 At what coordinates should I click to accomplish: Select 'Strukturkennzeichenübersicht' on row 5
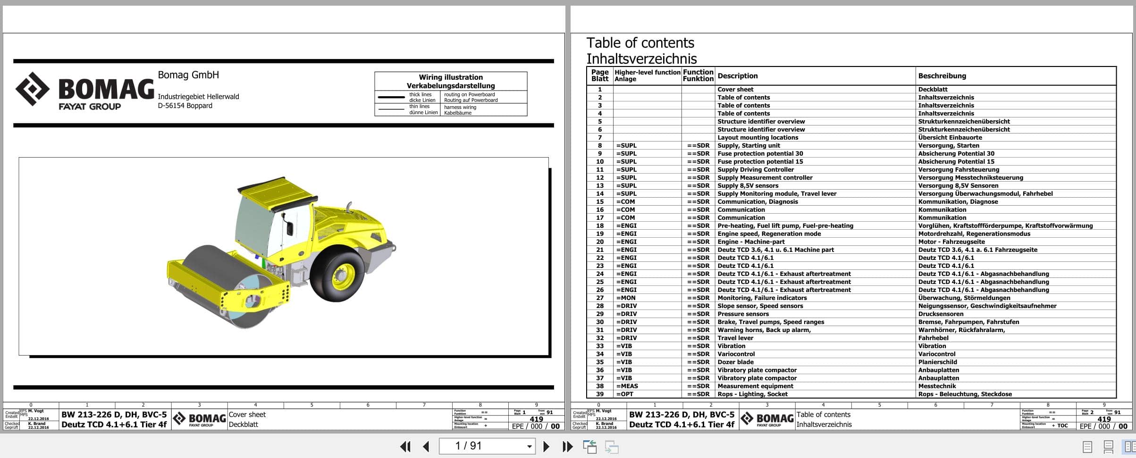click(x=964, y=121)
